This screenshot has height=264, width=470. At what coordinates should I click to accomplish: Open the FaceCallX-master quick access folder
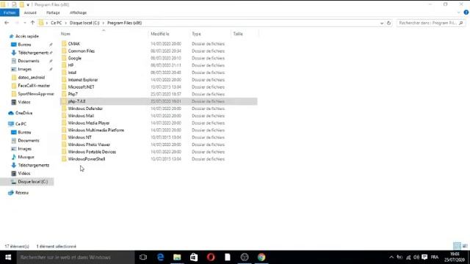click(34, 86)
